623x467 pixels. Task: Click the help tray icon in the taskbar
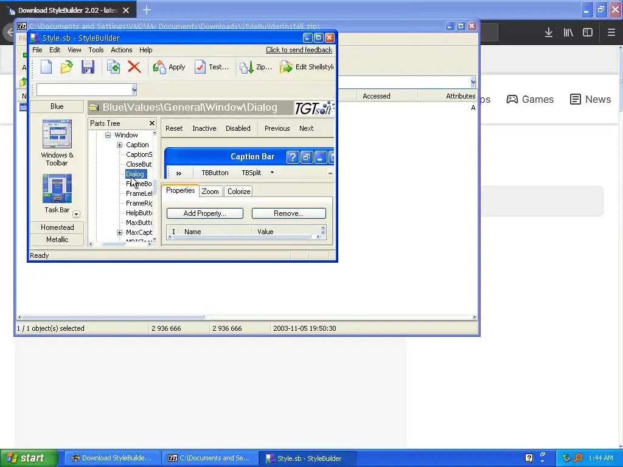point(529,458)
